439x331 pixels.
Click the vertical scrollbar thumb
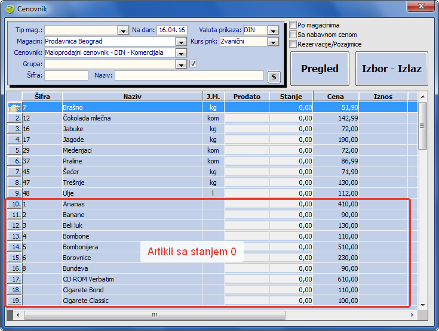[423, 126]
